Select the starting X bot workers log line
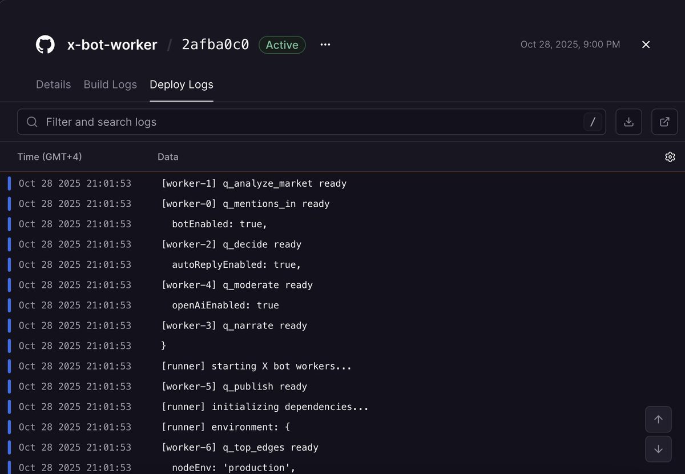The height and width of the screenshot is (474, 685). tap(342, 366)
